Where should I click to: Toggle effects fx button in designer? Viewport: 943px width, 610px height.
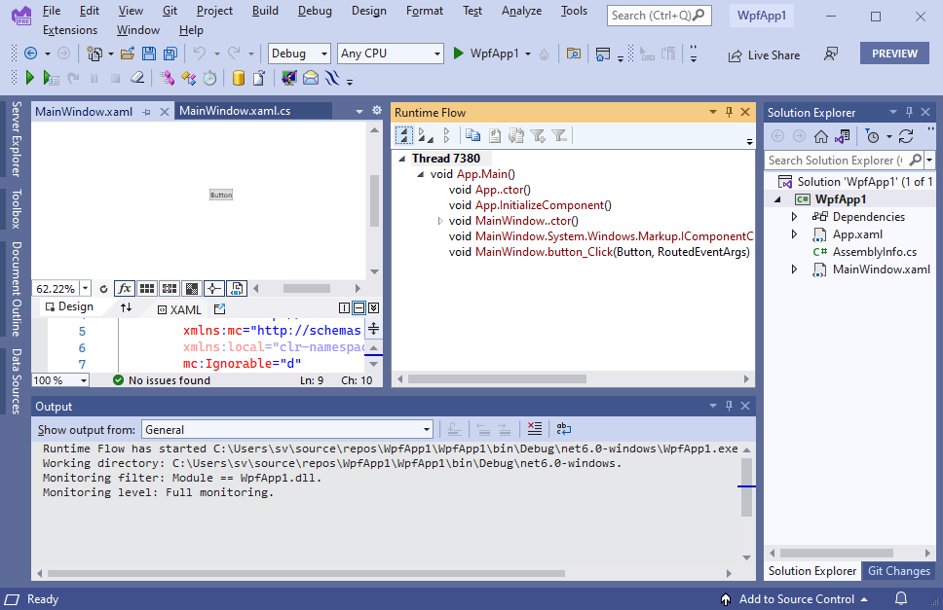[124, 288]
